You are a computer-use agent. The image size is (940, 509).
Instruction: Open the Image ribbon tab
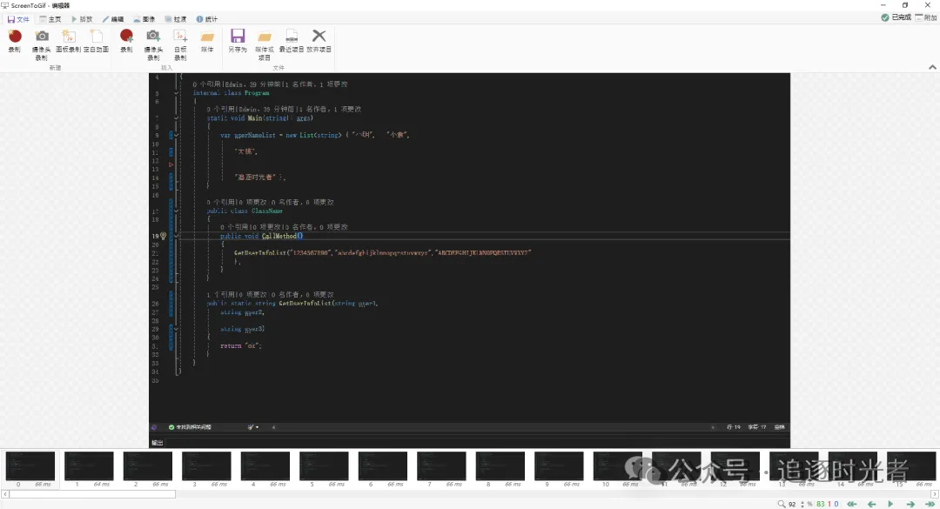coord(144,18)
